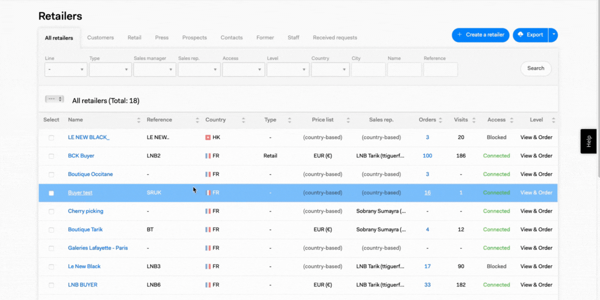Open the Type filter dropdown
The width and height of the screenshot is (600, 300).
pos(110,69)
